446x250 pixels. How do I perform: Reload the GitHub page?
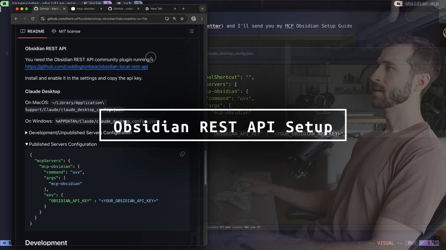33,19
